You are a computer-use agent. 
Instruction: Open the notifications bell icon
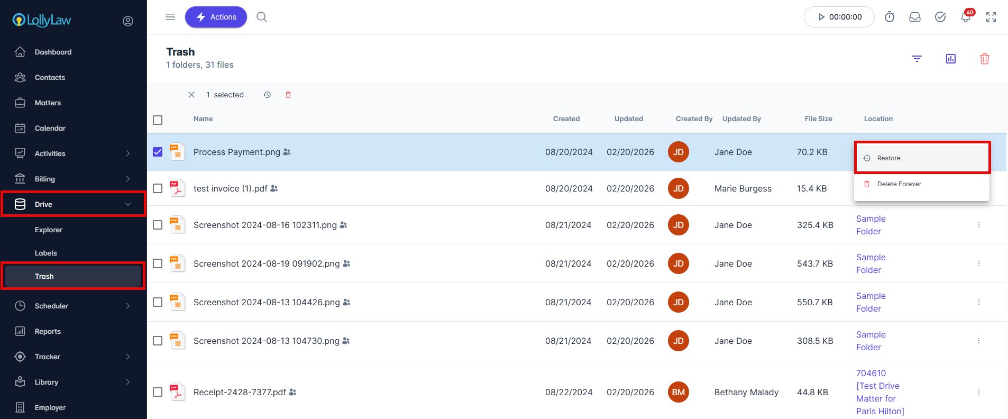coord(966,17)
